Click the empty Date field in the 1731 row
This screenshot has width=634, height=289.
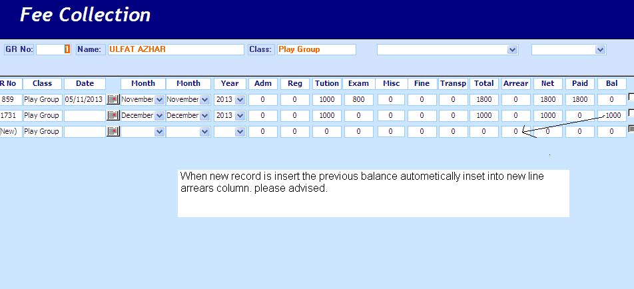(85, 116)
